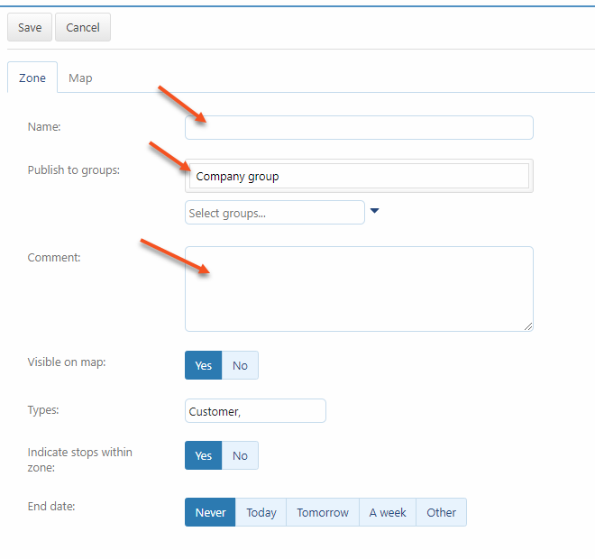The image size is (595, 559).
Task: Click the Types label
Action: tap(43, 410)
